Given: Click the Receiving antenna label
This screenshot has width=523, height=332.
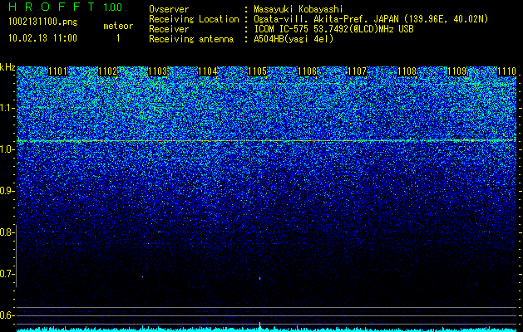Looking at the screenshot, I should (191, 39).
